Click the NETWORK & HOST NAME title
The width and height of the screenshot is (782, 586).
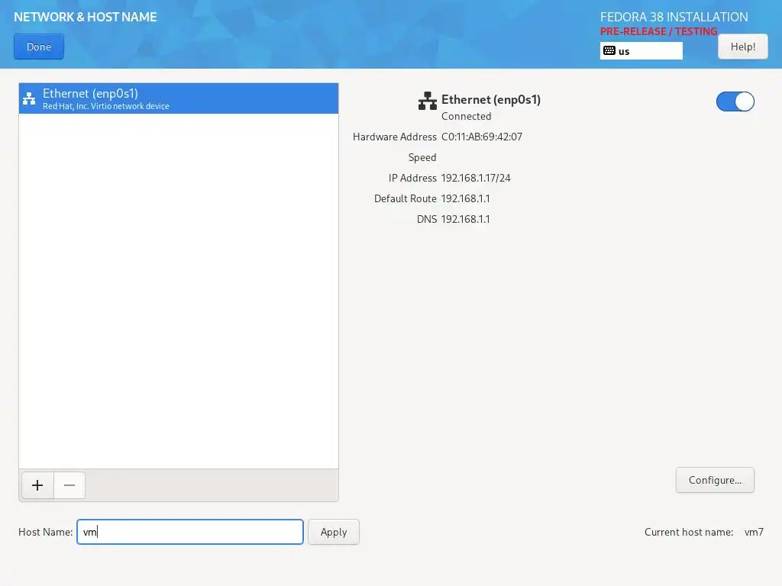coord(86,17)
